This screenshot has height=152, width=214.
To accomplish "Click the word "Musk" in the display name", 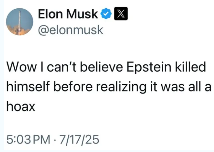I will tap(82, 14).
